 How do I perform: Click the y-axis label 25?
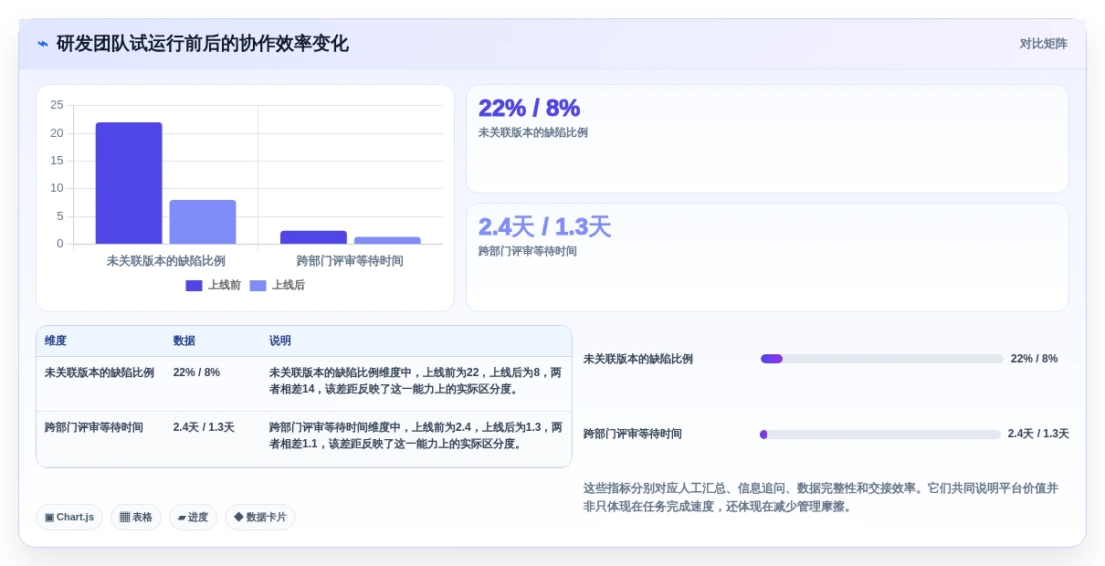pos(57,105)
